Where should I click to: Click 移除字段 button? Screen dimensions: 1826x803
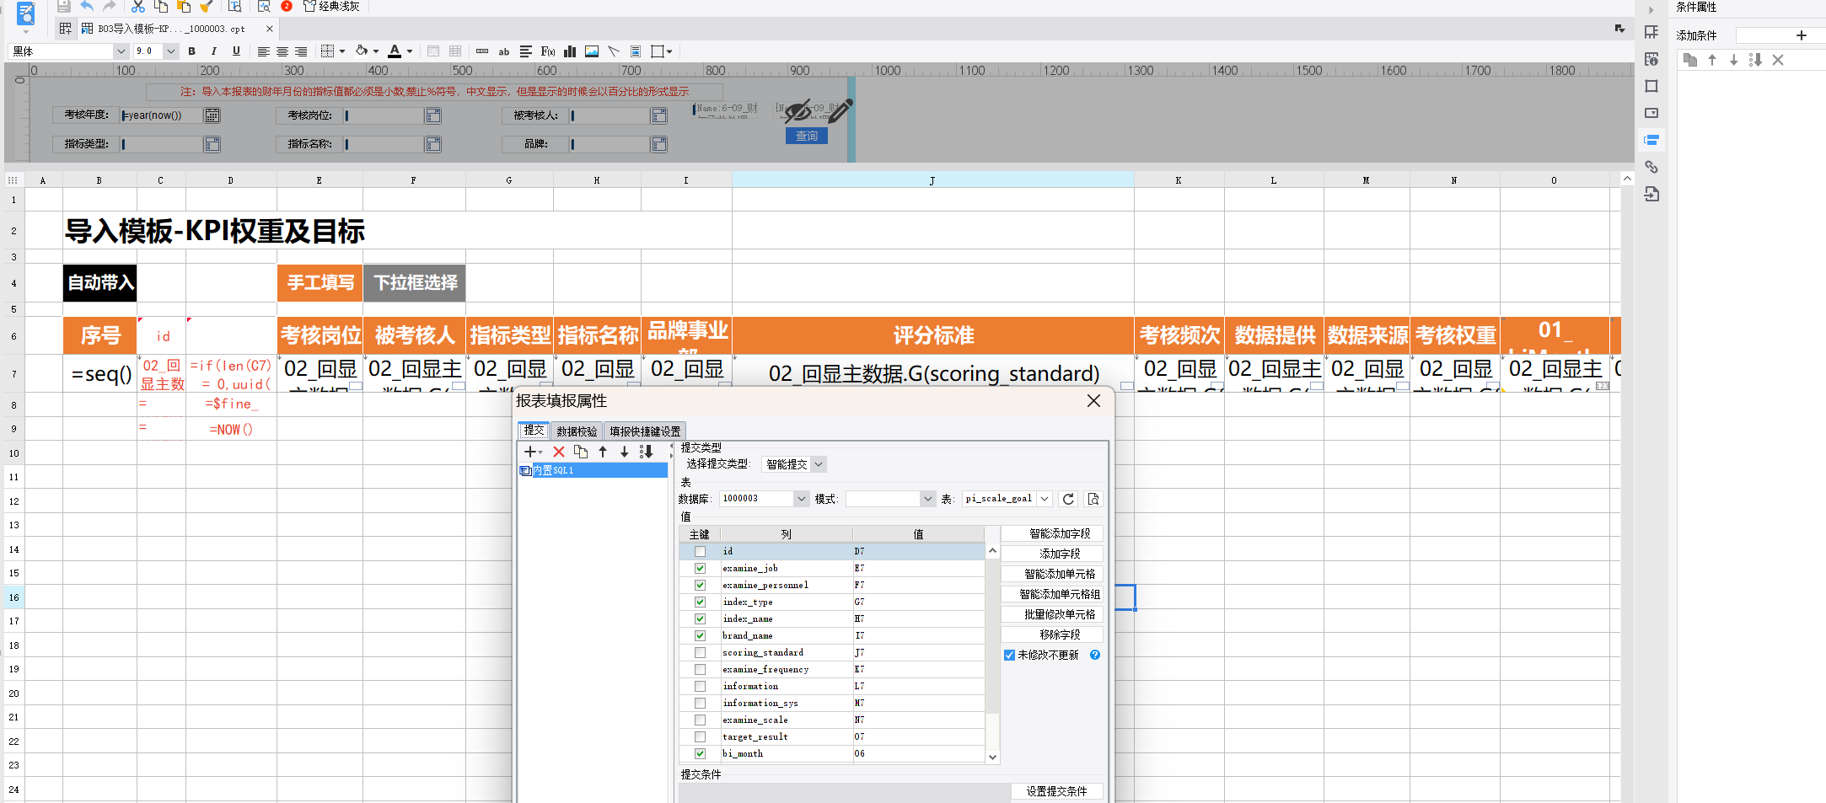point(1052,634)
